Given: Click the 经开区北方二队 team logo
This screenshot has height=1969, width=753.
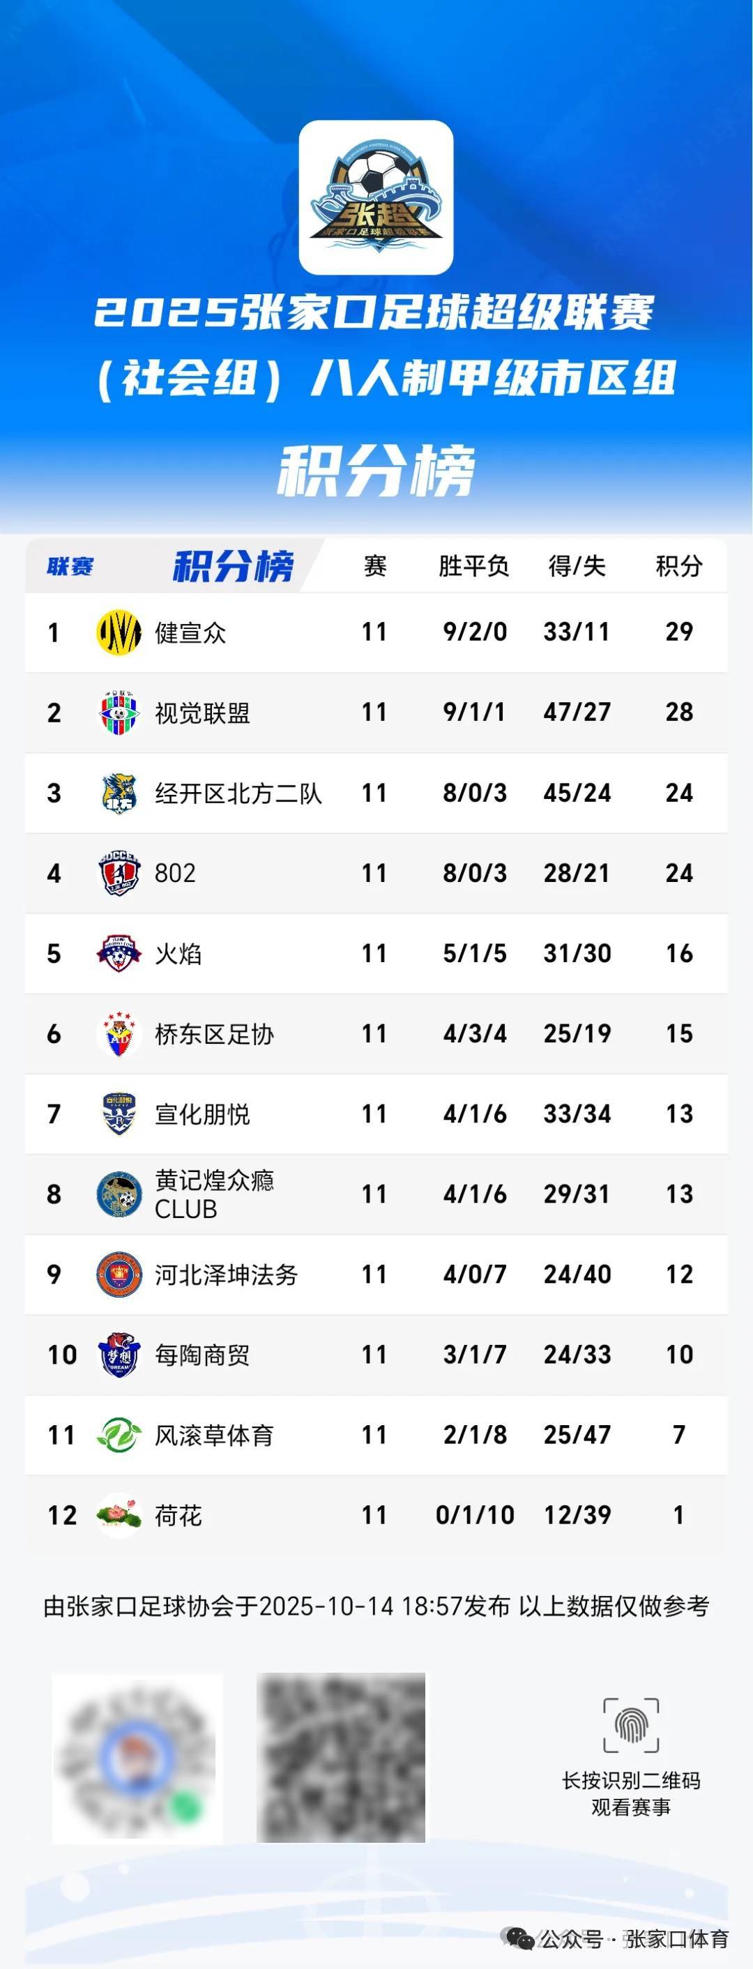Looking at the screenshot, I should click(x=119, y=793).
